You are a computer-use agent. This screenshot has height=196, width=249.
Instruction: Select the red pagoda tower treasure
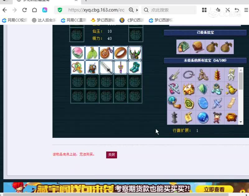click(217, 74)
